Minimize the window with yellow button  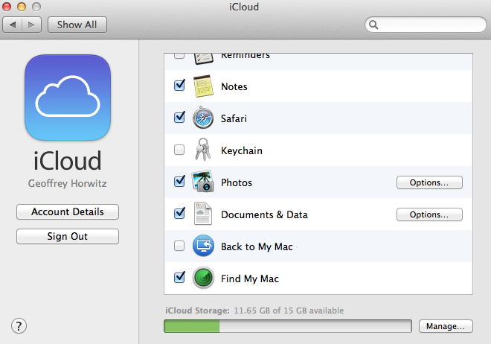tap(22, 7)
